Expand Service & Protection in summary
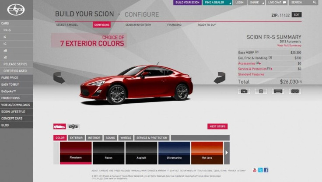Image resolution: width=322 pixels, height=182 pixels. 255,69
